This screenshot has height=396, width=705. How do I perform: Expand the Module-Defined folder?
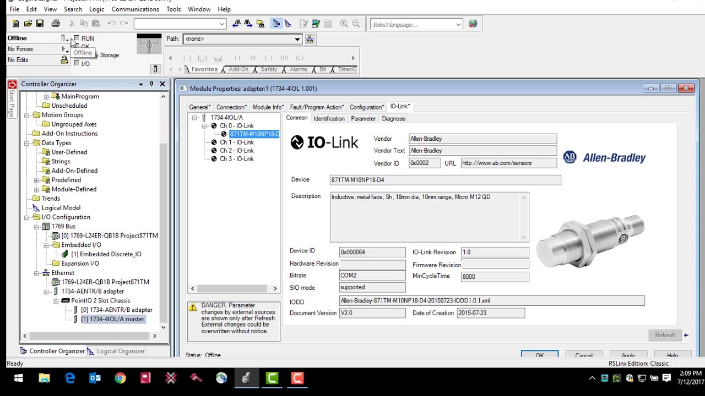[x=36, y=189]
